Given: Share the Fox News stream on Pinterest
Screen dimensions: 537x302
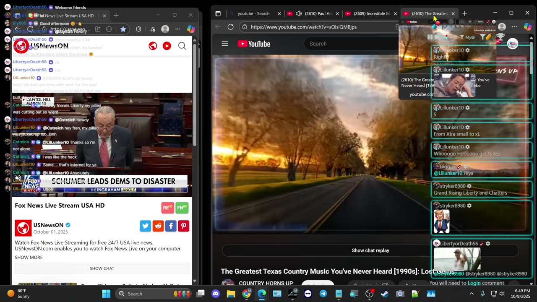Looking at the screenshot, I should [183, 226].
